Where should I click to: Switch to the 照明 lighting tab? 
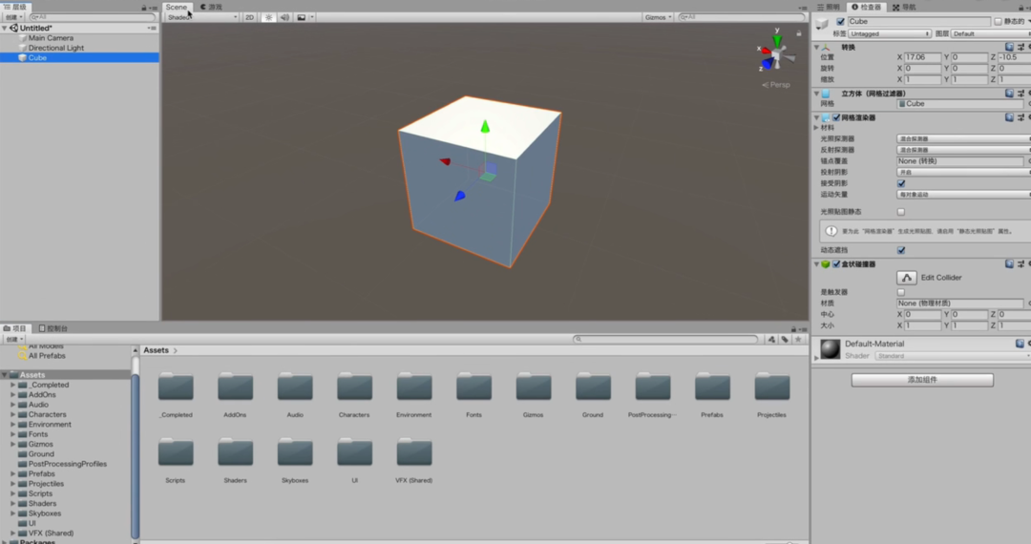830,7
